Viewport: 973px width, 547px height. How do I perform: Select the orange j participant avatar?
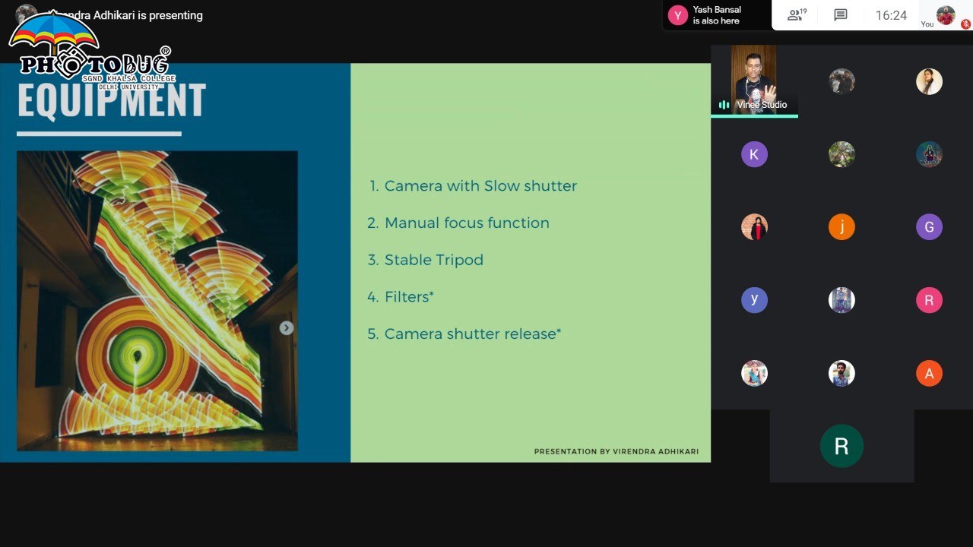[x=841, y=227]
